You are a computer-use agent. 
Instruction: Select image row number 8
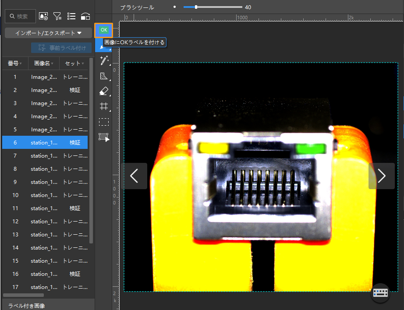pos(45,169)
